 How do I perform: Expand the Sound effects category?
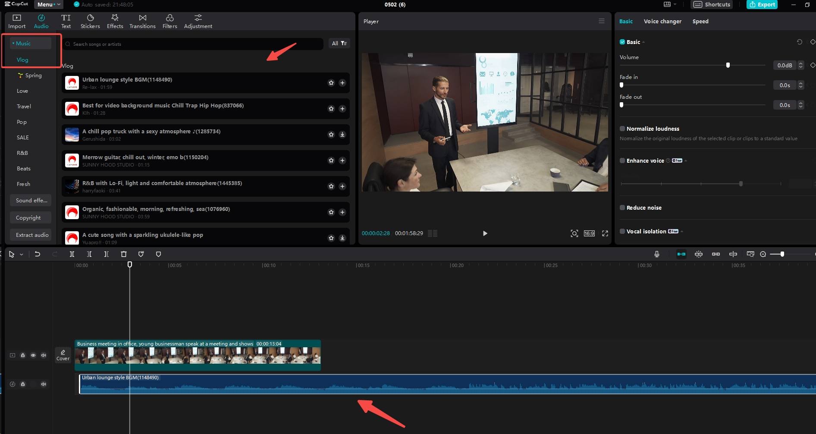(x=31, y=200)
